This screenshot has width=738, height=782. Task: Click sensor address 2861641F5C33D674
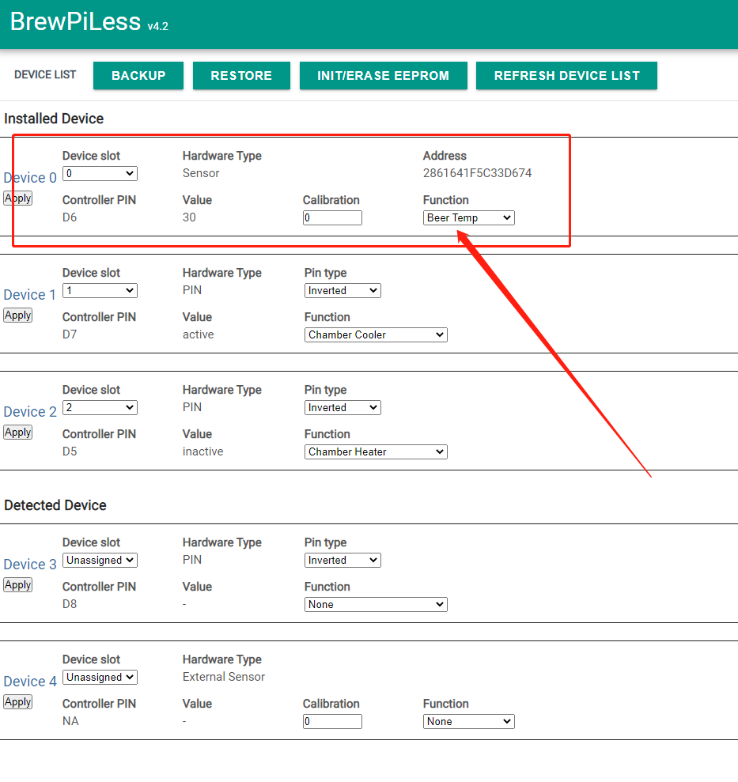point(478,173)
